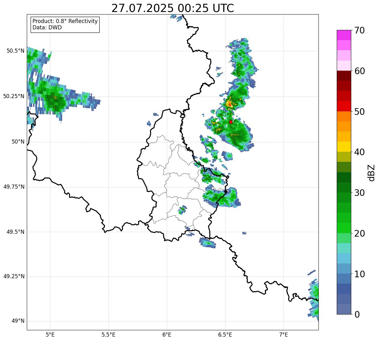Click the 49.25°N latitude label
Image resolution: width=379 pixels, height=341 pixels.
pyautogui.click(x=14, y=277)
